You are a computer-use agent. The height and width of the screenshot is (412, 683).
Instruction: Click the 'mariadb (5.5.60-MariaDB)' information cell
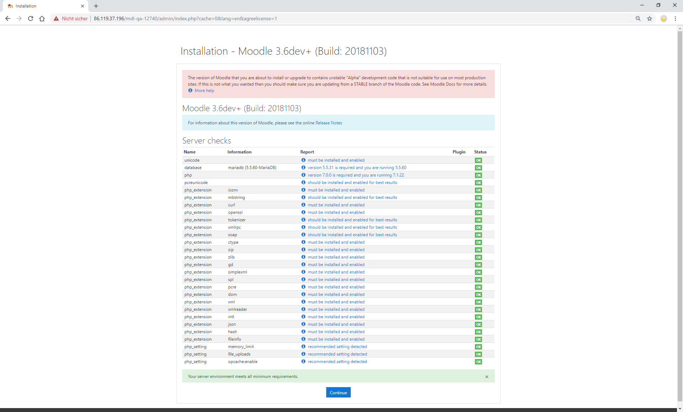(252, 168)
